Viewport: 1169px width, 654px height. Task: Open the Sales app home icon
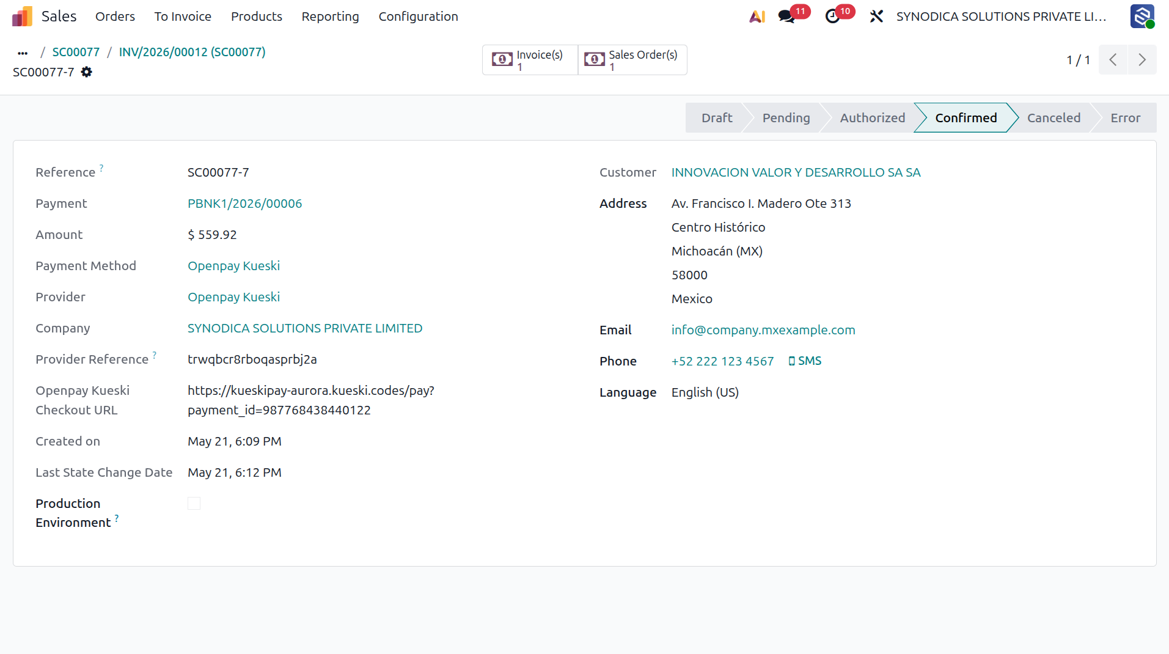pos(22,17)
